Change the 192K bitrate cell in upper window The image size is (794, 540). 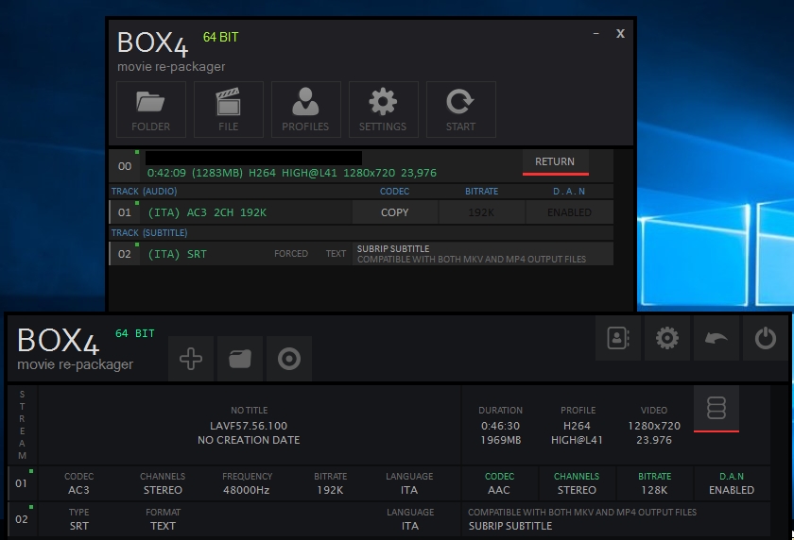click(481, 212)
